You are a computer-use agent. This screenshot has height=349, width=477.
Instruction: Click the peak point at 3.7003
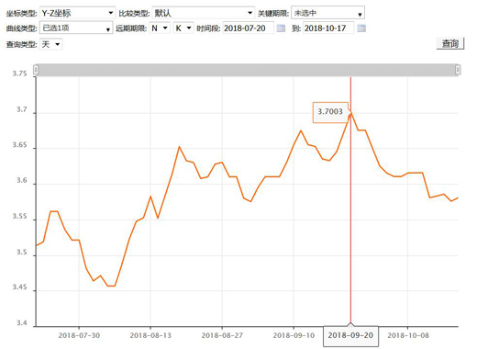[x=350, y=113]
